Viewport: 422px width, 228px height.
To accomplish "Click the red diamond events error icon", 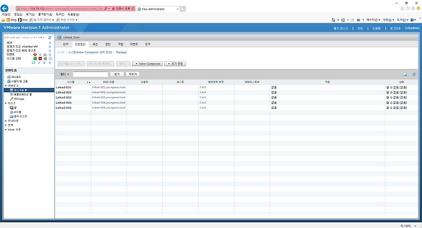I will 35,55.
